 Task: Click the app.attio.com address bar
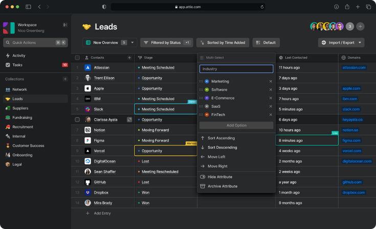coord(188,7)
